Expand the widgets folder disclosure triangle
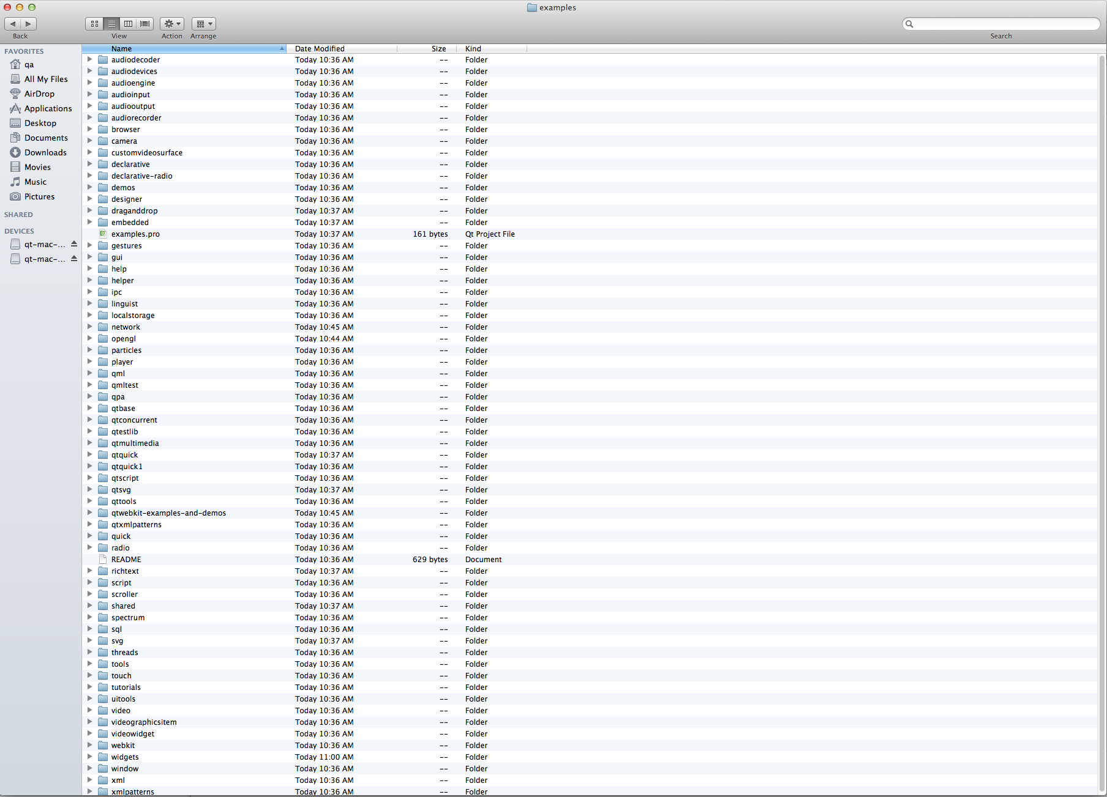This screenshot has height=797, width=1107. pyautogui.click(x=89, y=757)
